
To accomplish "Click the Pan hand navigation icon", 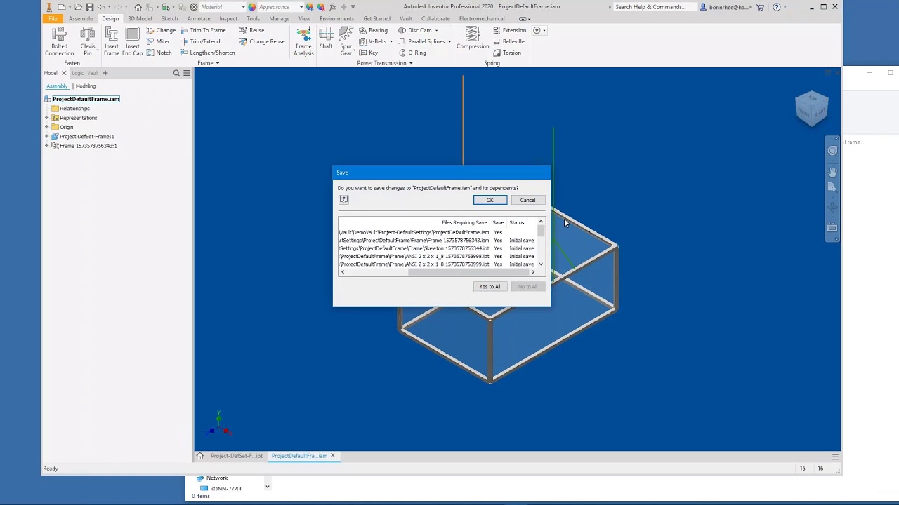I will pyautogui.click(x=832, y=172).
